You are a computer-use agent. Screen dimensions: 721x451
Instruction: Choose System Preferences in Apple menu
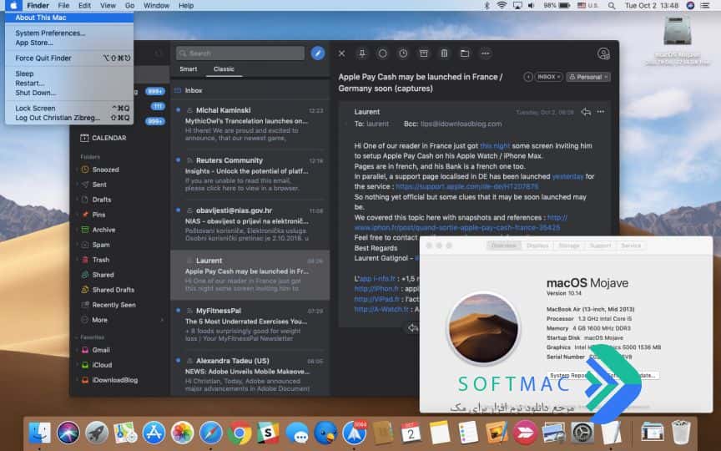(x=69, y=33)
